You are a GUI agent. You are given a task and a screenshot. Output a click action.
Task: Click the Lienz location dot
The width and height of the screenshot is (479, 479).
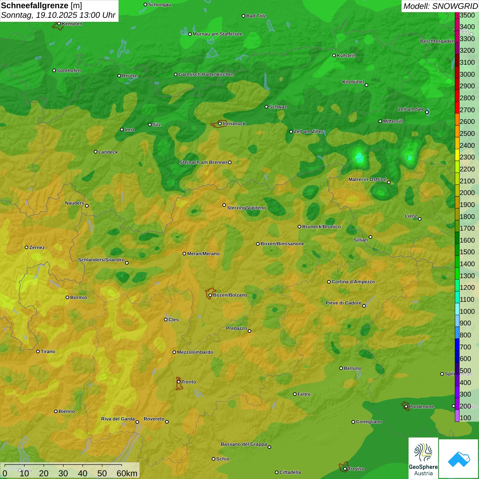point(420,219)
